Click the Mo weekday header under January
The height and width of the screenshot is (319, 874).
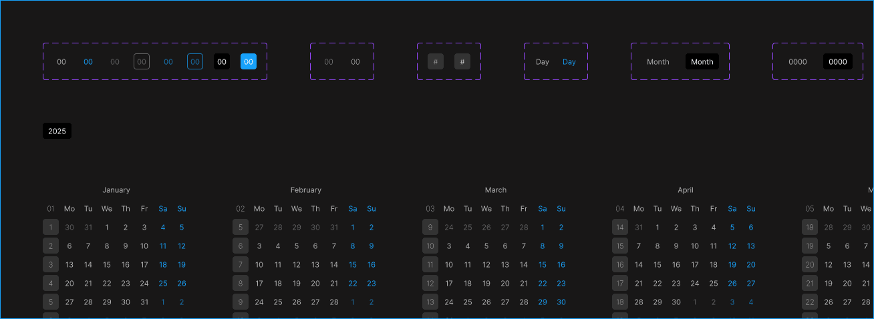coord(69,209)
